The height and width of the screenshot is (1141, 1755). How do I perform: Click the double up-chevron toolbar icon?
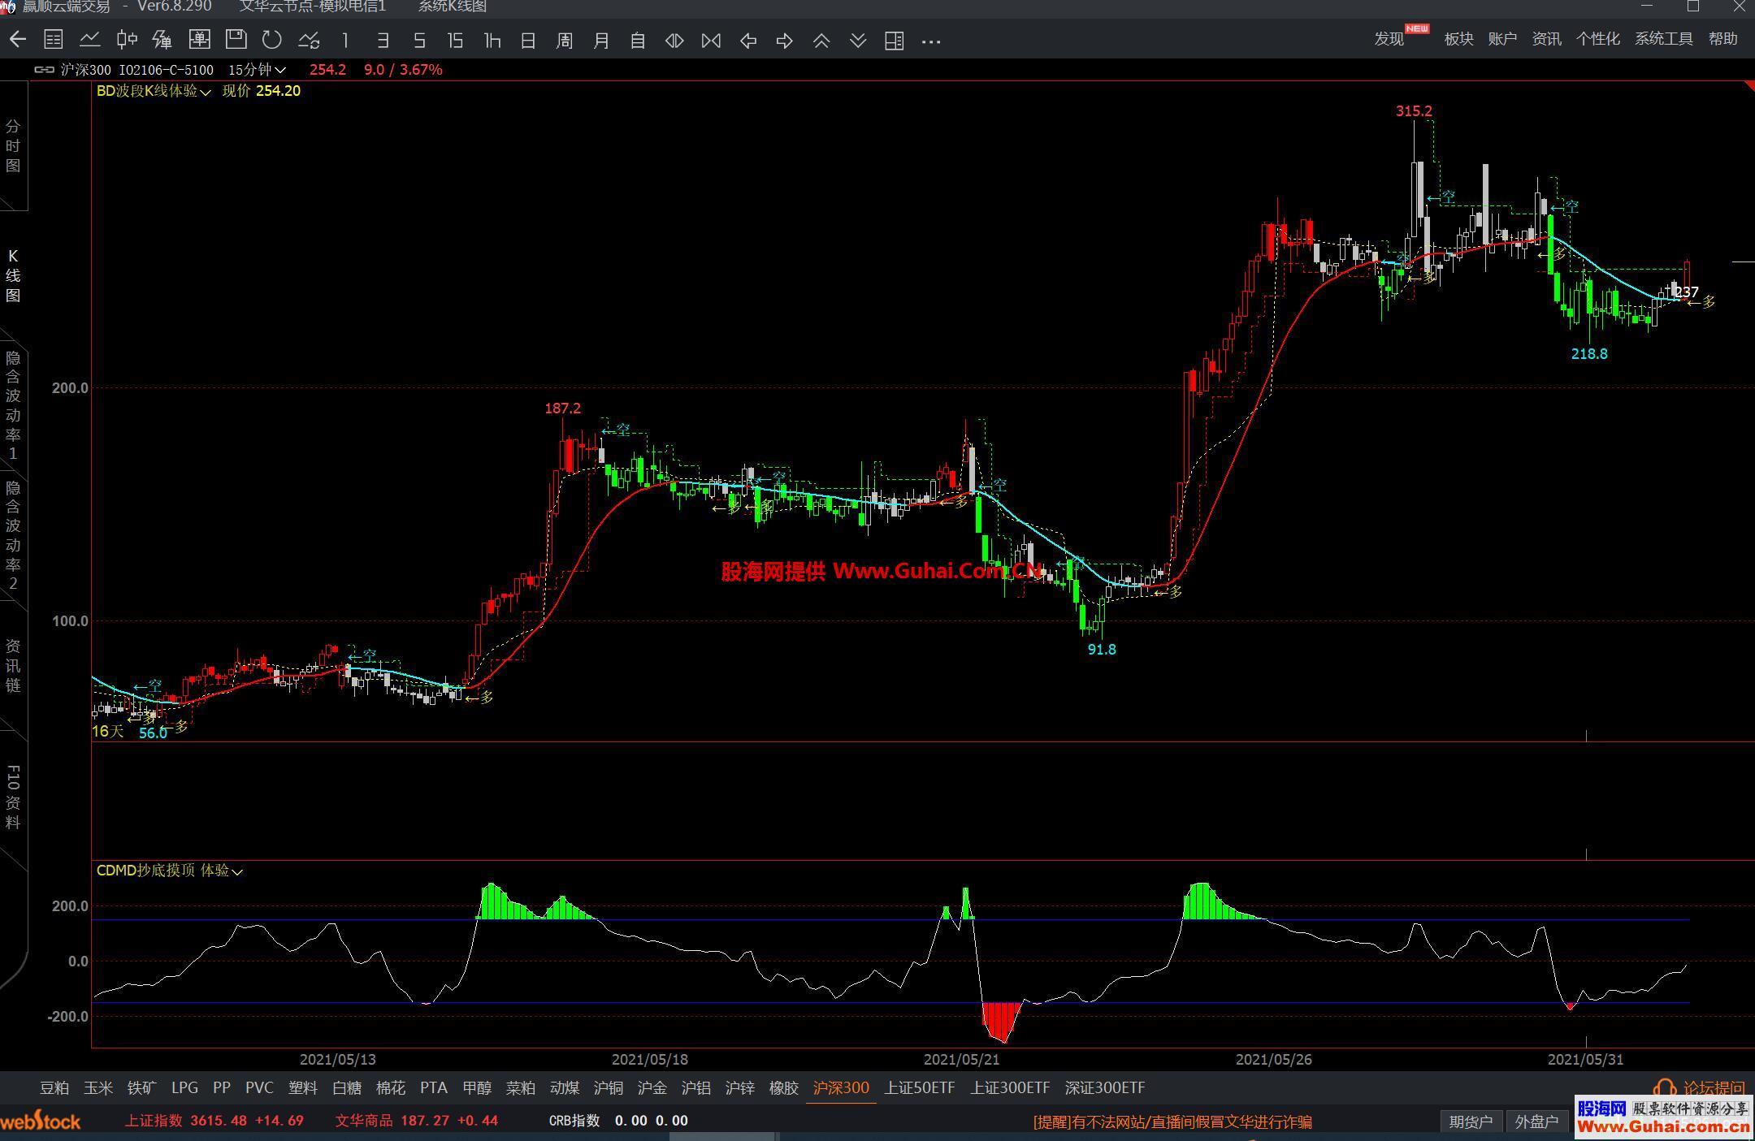[x=821, y=41]
